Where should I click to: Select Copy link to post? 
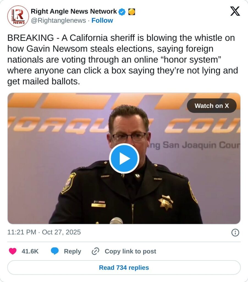coord(130,251)
